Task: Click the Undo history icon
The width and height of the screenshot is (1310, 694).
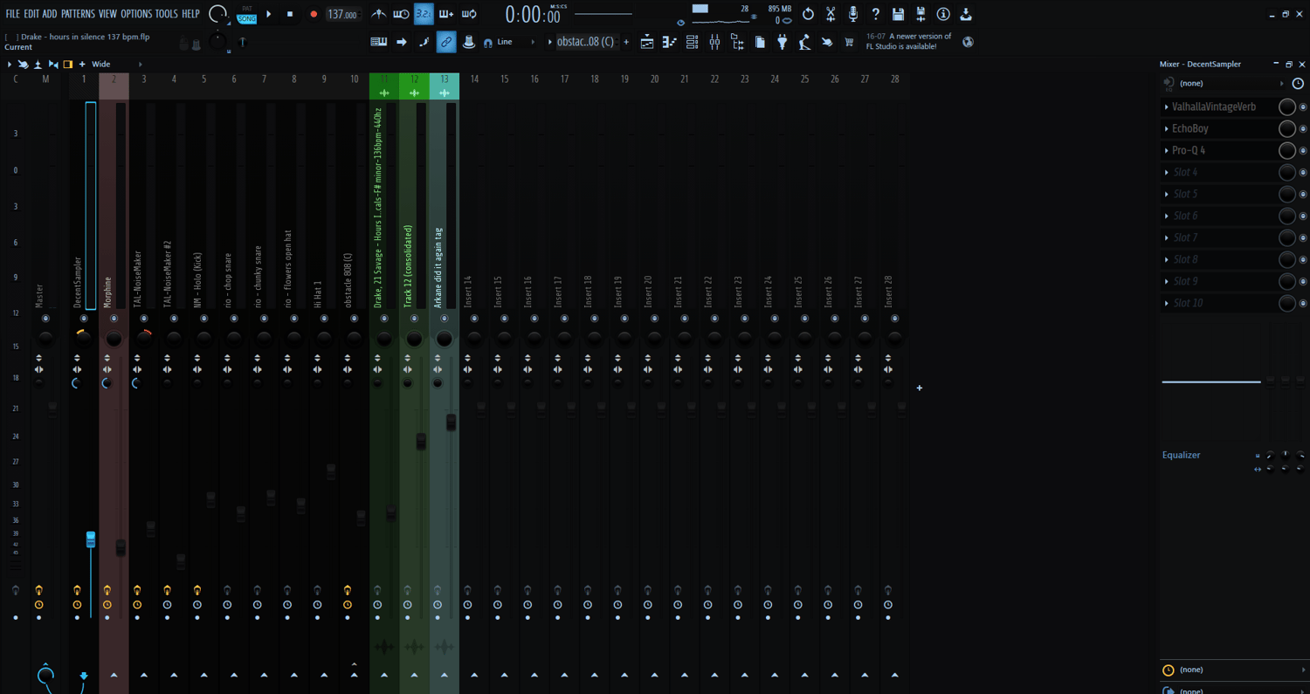Action: (x=808, y=14)
